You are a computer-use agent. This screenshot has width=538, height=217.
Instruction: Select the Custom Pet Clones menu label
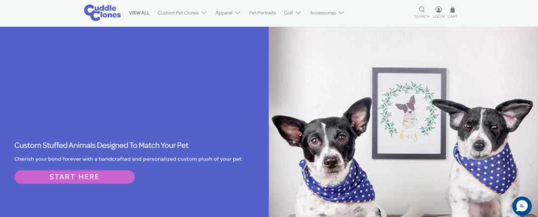click(x=178, y=13)
